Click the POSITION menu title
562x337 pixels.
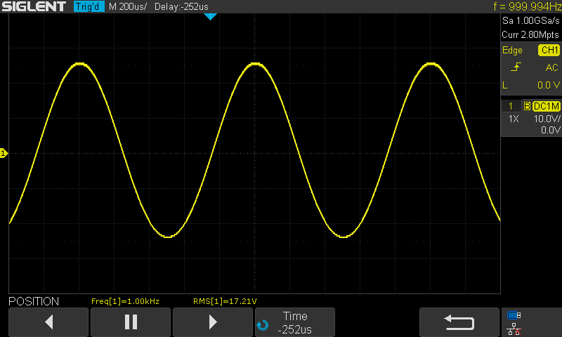(x=34, y=301)
